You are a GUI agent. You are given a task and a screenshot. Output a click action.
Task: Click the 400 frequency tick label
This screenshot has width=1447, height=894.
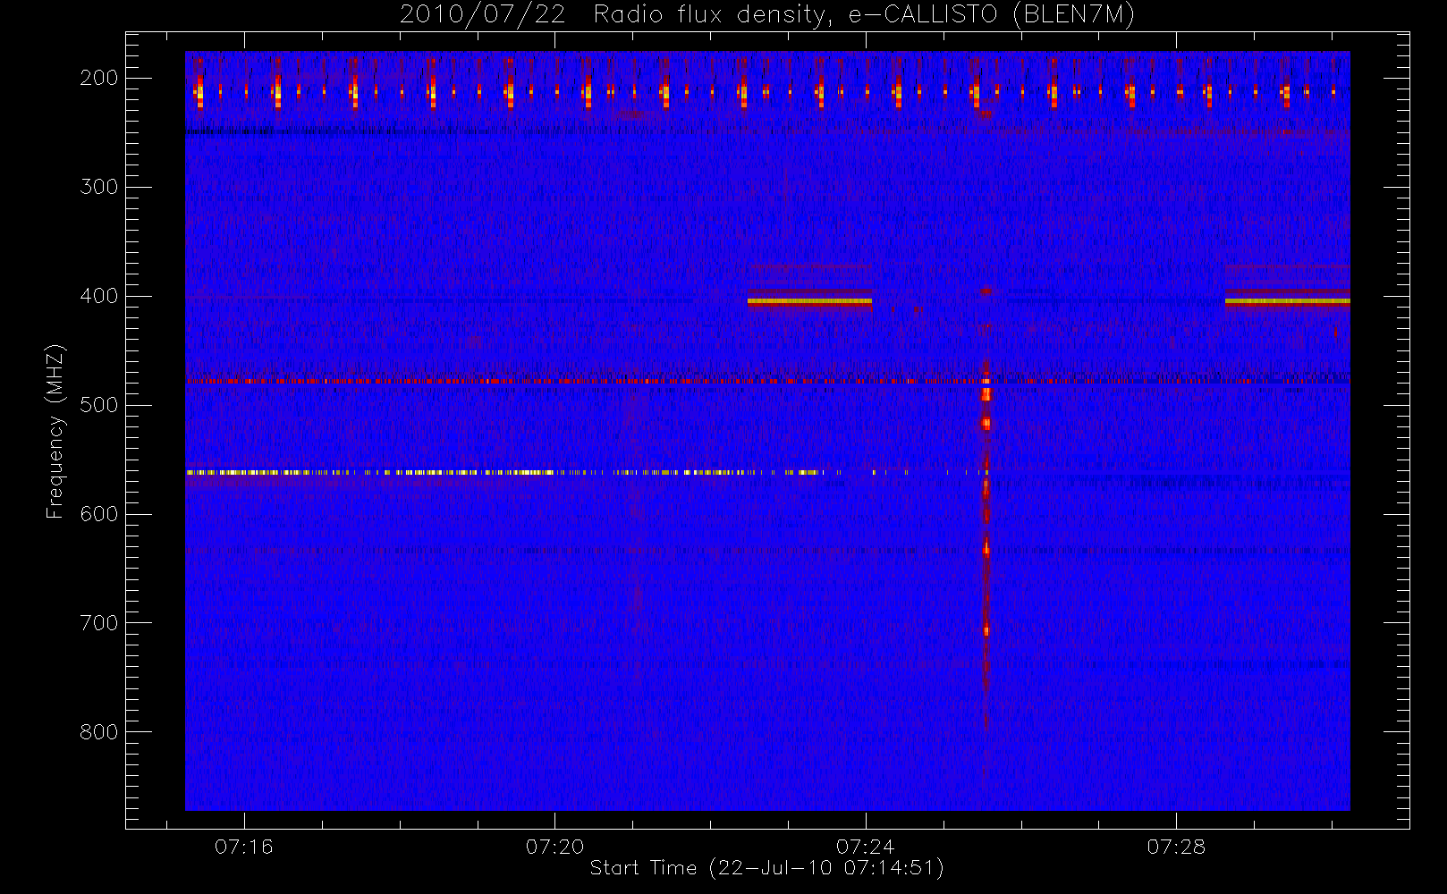point(99,296)
